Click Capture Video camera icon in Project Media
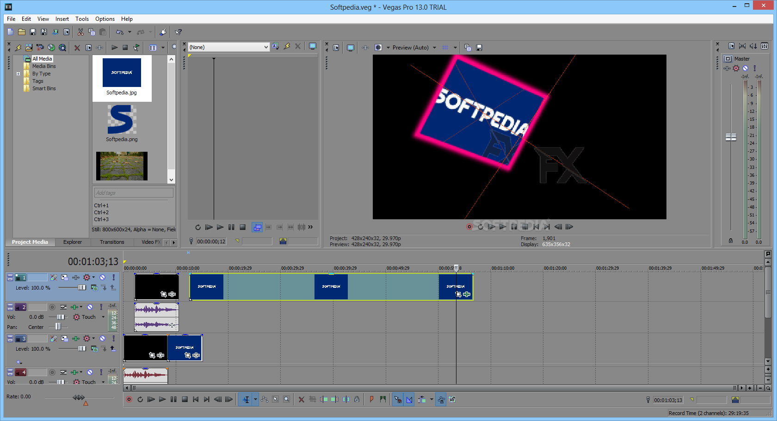 (40, 48)
